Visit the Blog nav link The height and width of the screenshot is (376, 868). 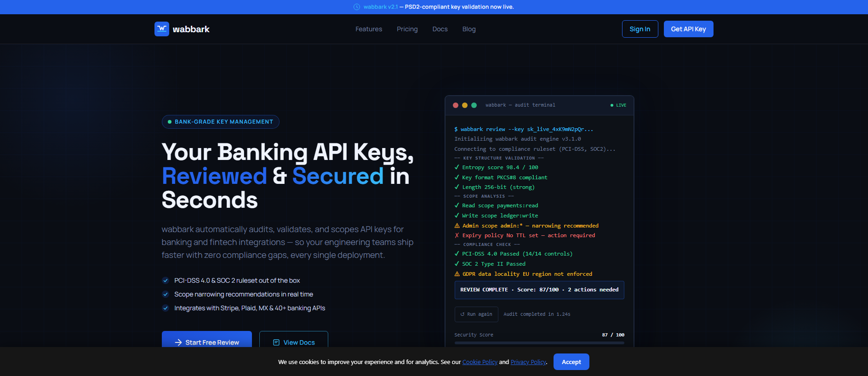pos(469,29)
